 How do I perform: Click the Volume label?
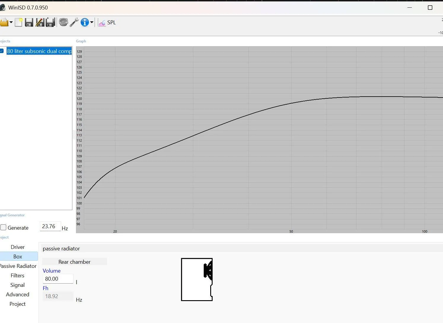(52, 271)
